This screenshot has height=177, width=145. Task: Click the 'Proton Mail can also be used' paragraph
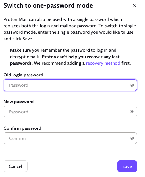coord(70,29)
